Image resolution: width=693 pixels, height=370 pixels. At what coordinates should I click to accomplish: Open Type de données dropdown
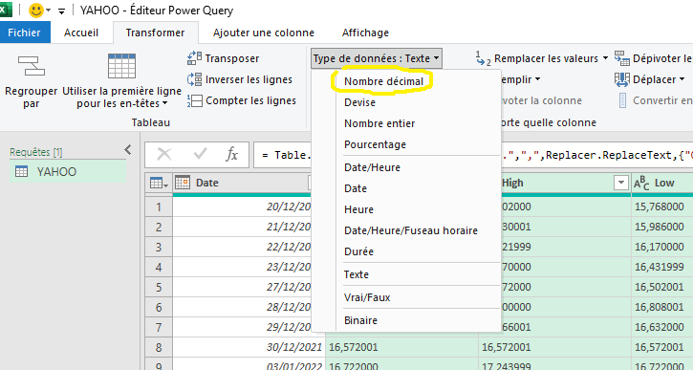(376, 58)
